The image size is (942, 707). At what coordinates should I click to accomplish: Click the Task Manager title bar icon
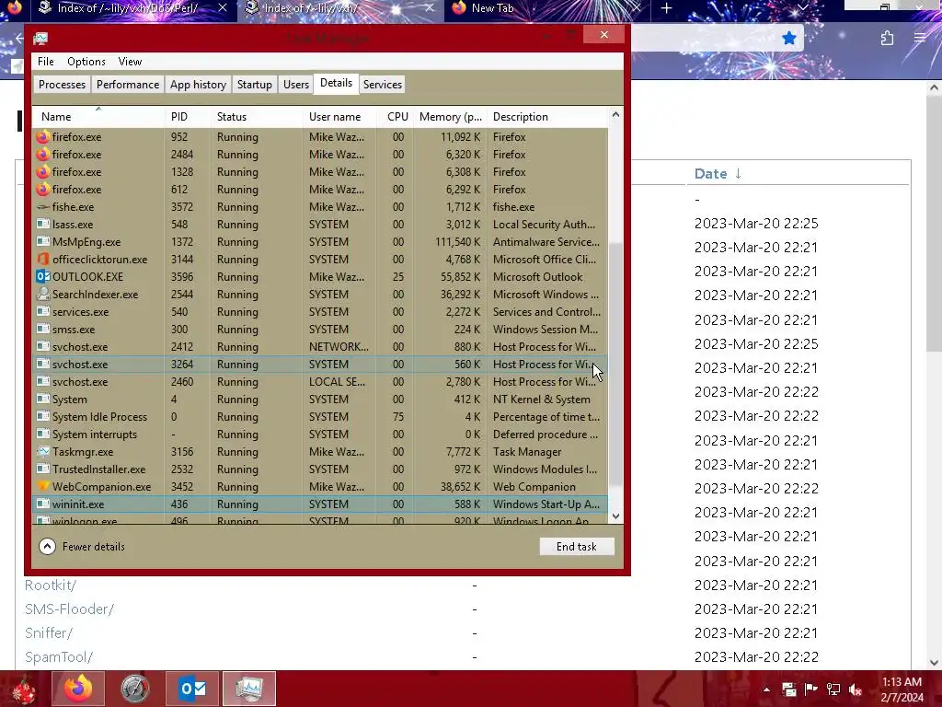(x=40, y=39)
